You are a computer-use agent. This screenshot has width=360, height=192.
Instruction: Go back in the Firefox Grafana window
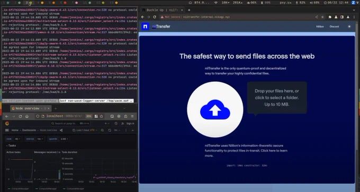(x=7, y=116)
